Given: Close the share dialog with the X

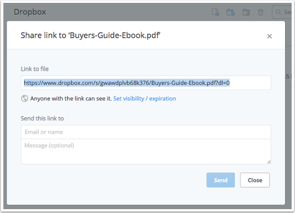Looking at the screenshot, I should [x=270, y=36].
